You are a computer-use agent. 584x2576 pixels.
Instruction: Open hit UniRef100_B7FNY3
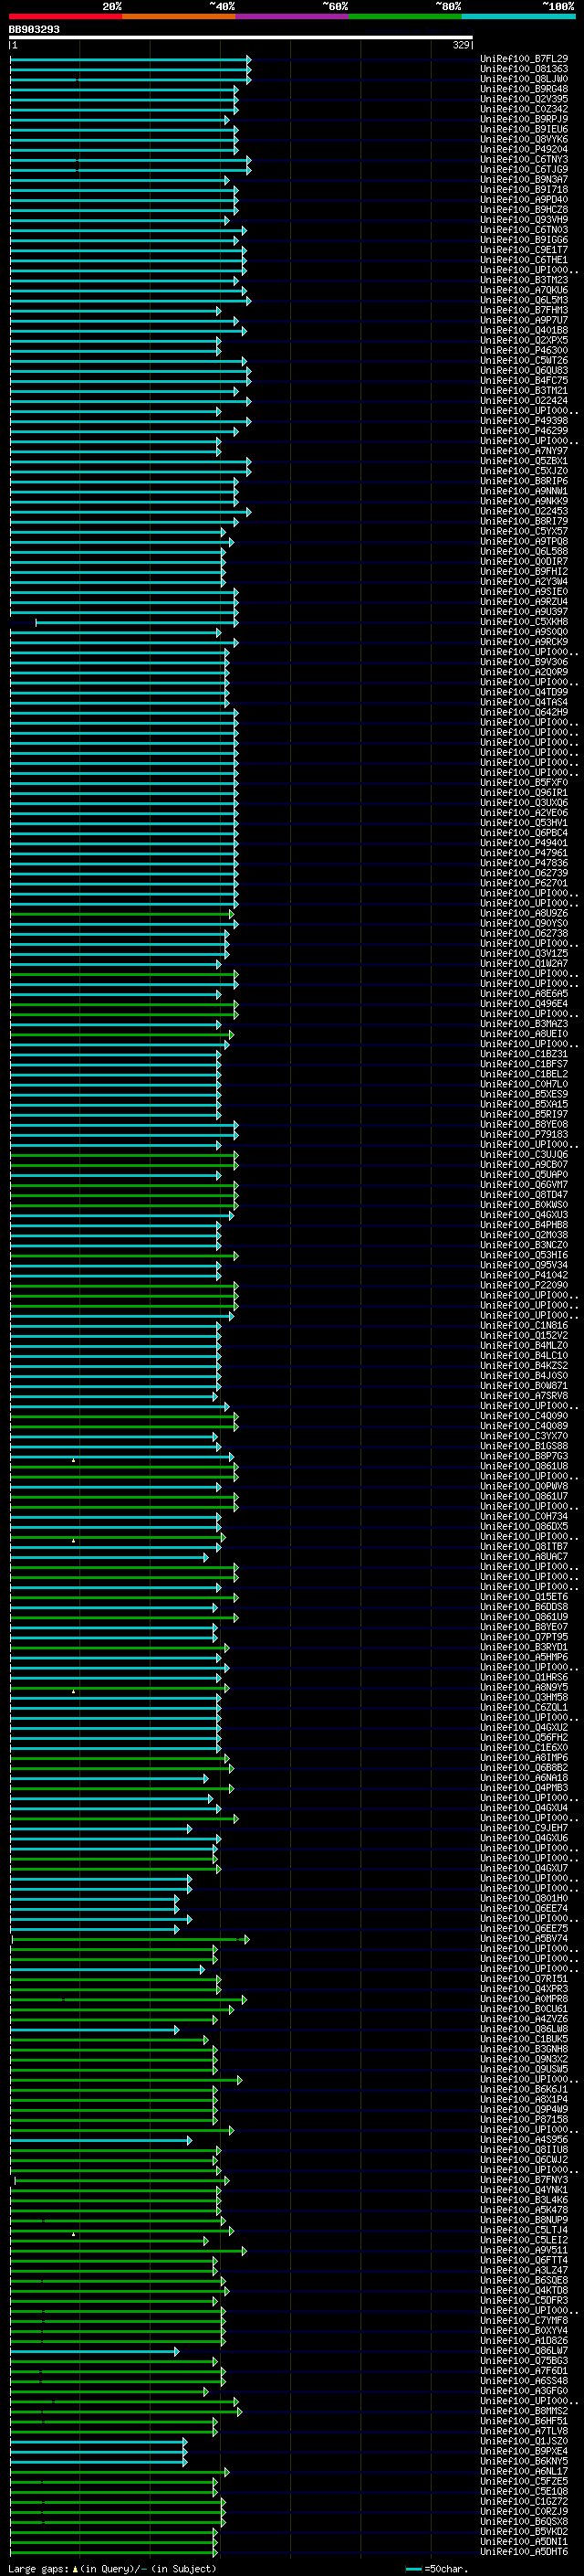[524, 2180]
